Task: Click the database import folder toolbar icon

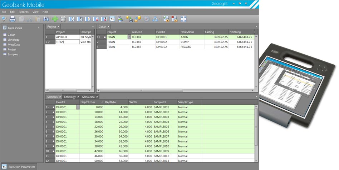Action: [138, 19]
